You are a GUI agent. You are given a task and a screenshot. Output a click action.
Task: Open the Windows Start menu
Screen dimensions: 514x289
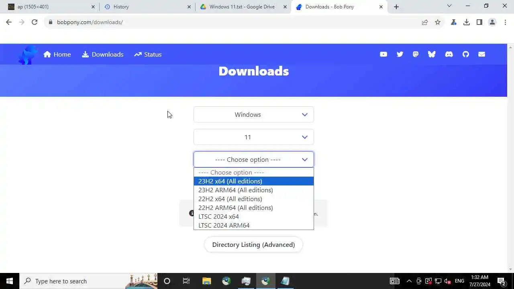click(10, 281)
